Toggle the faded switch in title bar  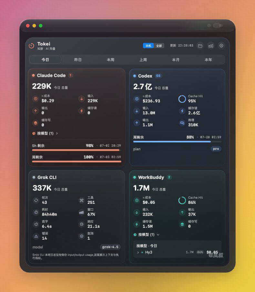(x=218, y=26)
